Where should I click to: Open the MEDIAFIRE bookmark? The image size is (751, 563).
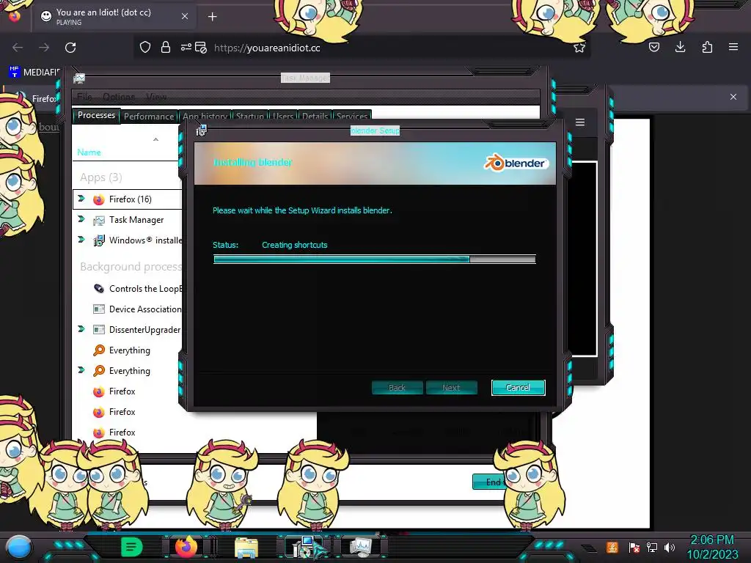click(x=34, y=73)
